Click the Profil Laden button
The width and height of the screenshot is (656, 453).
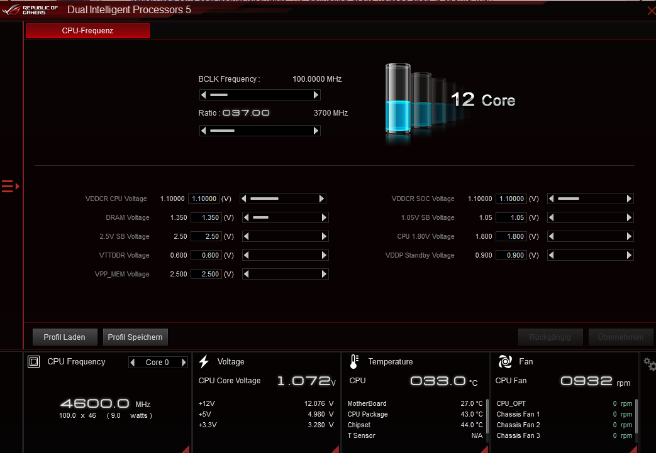[x=65, y=337]
